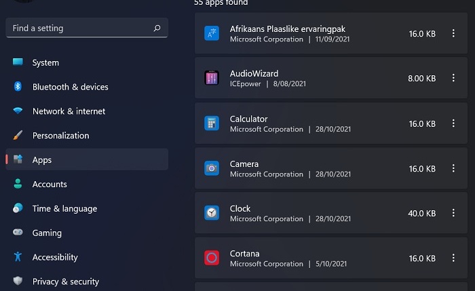Click the 8.00 KB size of AudioWizard
475x291 pixels.
pos(421,79)
